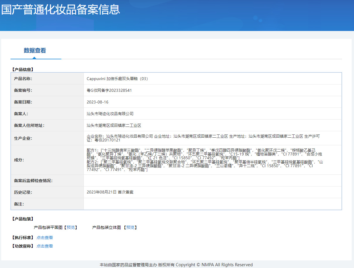The image size is (354, 268).
Task: Open 点击查看 link beside 执行标准
Action: pos(45,238)
